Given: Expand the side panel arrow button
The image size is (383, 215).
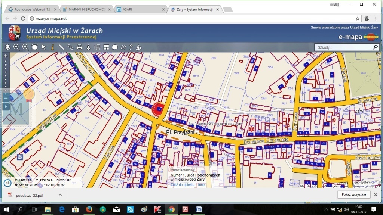Looking at the screenshot, I should pos(6,107).
